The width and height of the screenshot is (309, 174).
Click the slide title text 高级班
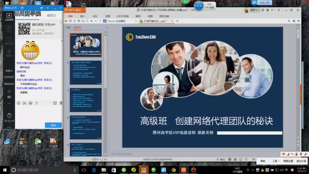(154, 121)
